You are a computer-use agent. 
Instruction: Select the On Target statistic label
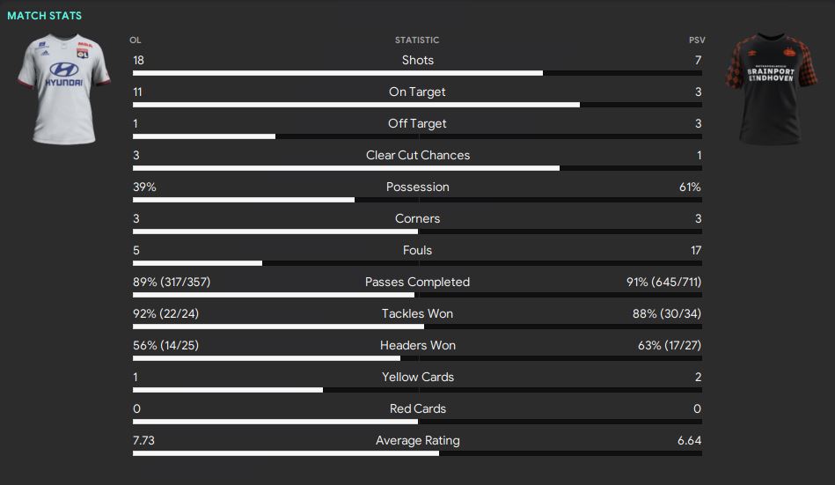(x=417, y=92)
